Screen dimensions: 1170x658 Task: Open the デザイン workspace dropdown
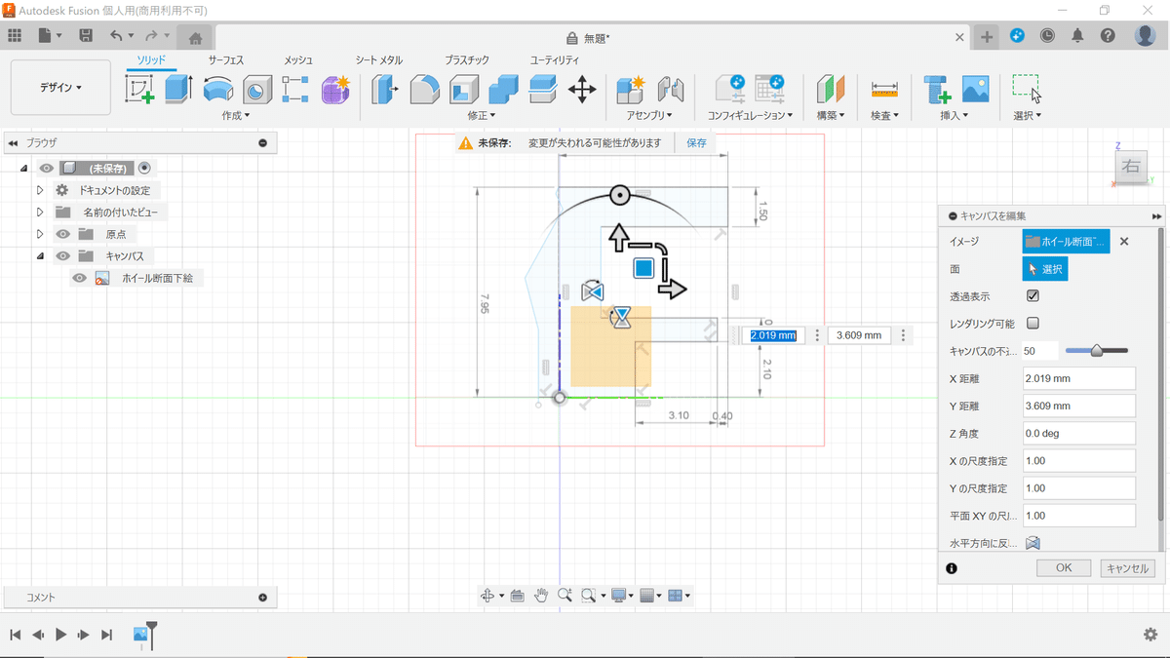(60, 87)
